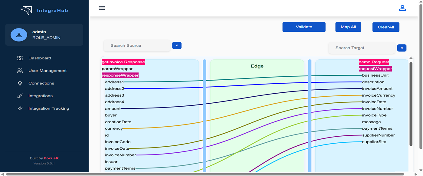Expand the getInvoice Response node

coord(123,62)
